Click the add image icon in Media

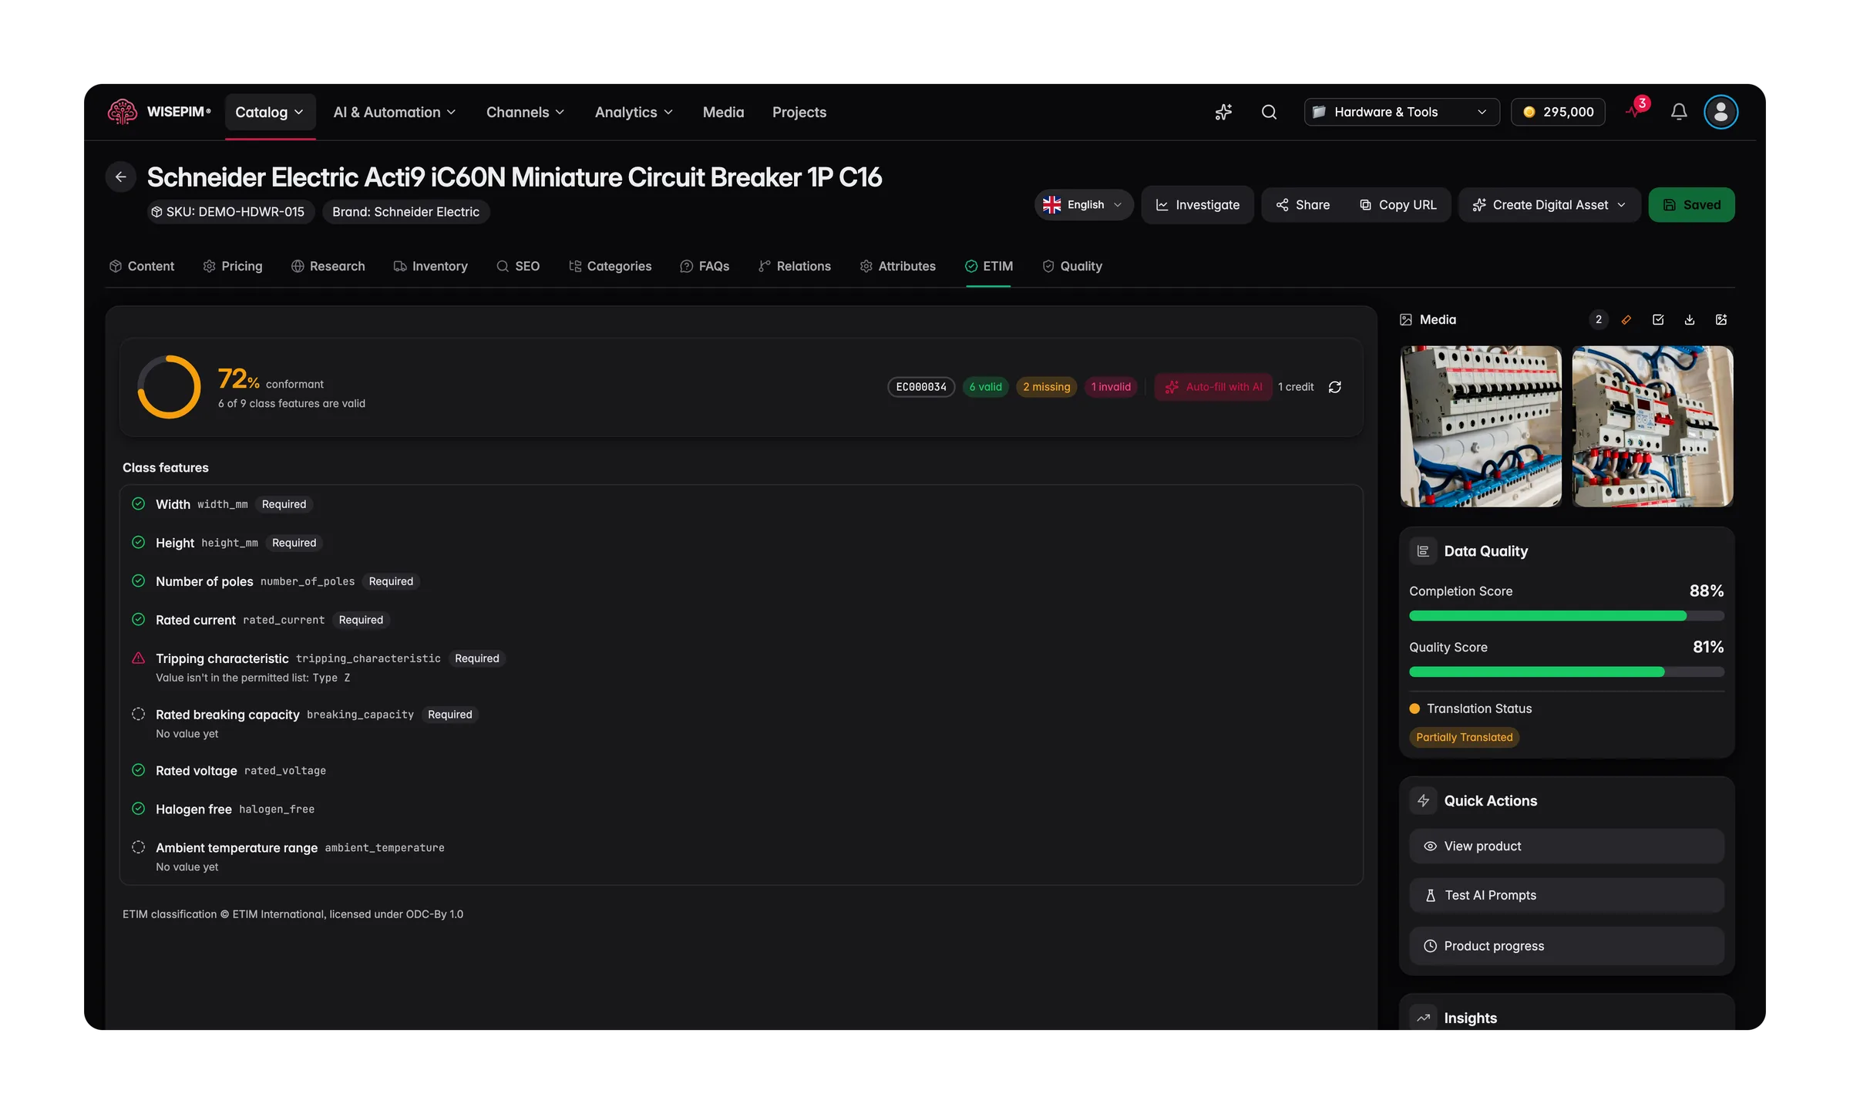(1721, 319)
